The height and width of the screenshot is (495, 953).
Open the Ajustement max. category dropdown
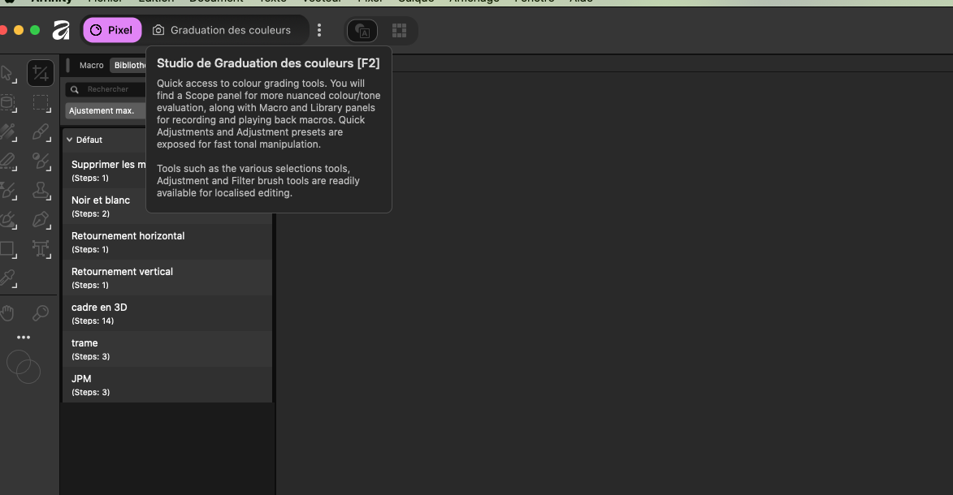(x=106, y=110)
